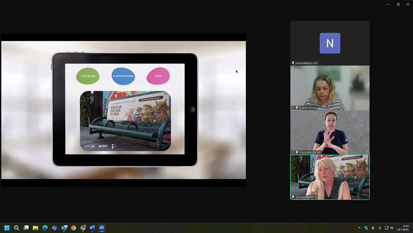Open the clock and date flyout
Screen dimensions: 413x233
pos(403,228)
